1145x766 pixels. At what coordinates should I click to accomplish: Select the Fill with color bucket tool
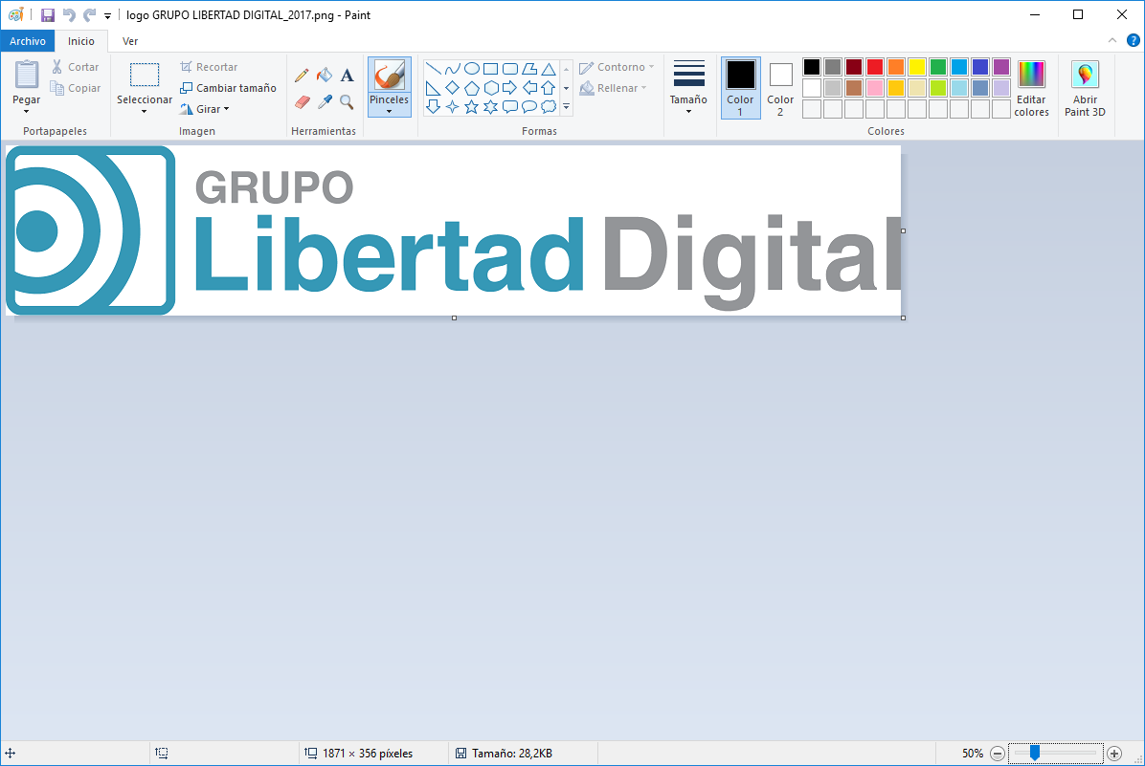pyautogui.click(x=325, y=75)
